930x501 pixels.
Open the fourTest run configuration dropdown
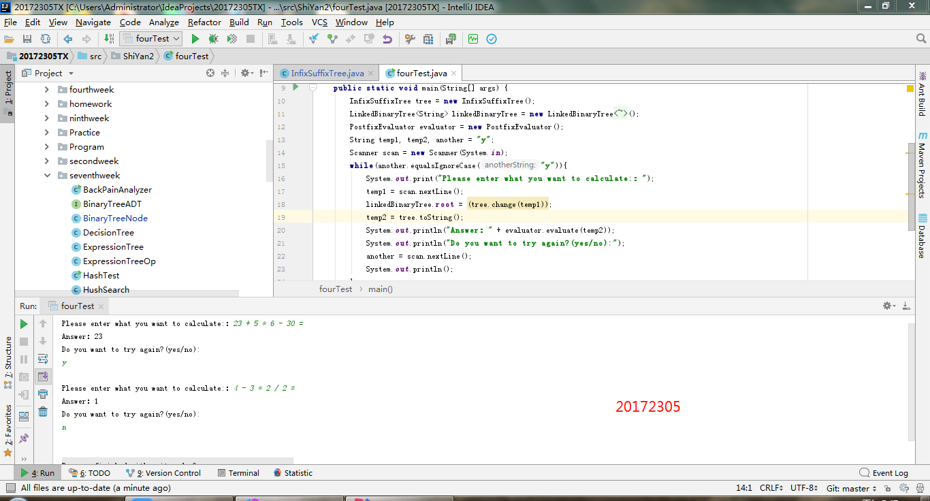(x=150, y=39)
